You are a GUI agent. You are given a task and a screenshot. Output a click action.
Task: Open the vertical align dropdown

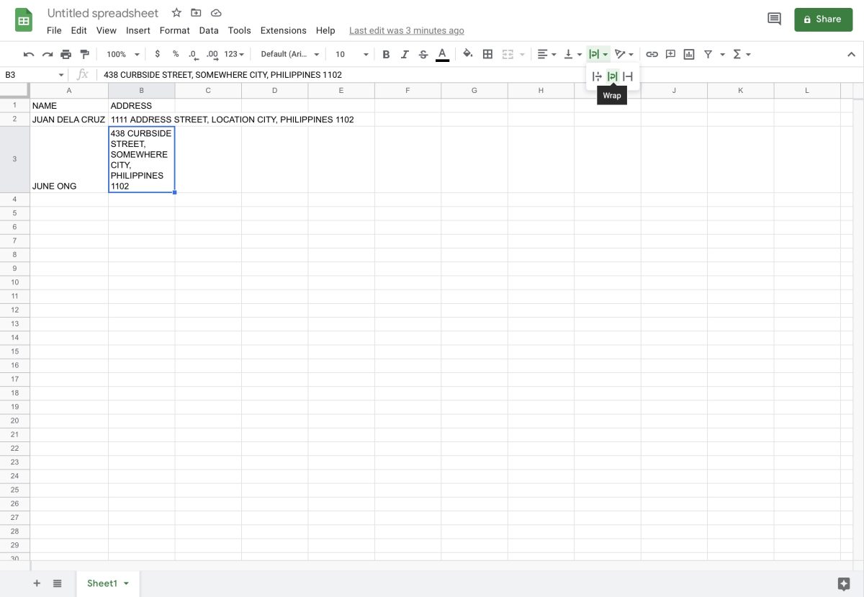point(571,54)
